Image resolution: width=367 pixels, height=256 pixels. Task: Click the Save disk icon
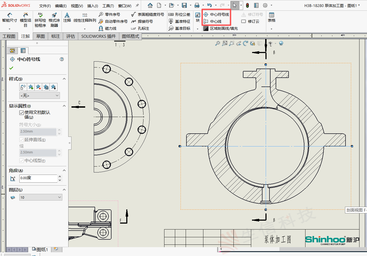tap(184, 5)
